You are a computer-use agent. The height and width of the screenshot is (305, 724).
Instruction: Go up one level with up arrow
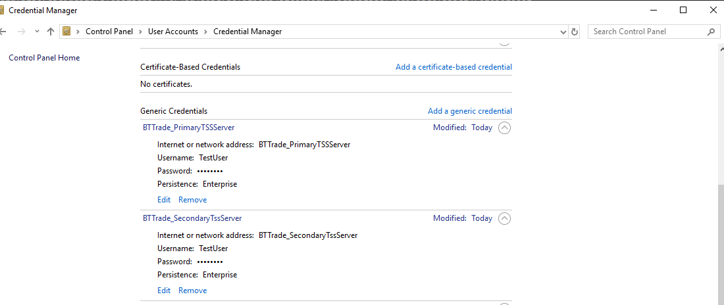click(x=51, y=32)
